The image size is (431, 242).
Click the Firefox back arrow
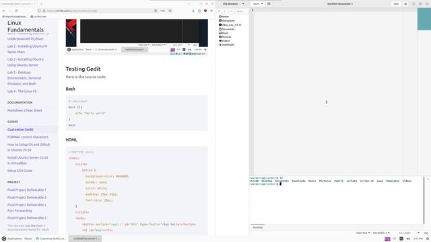coord(4,11)
